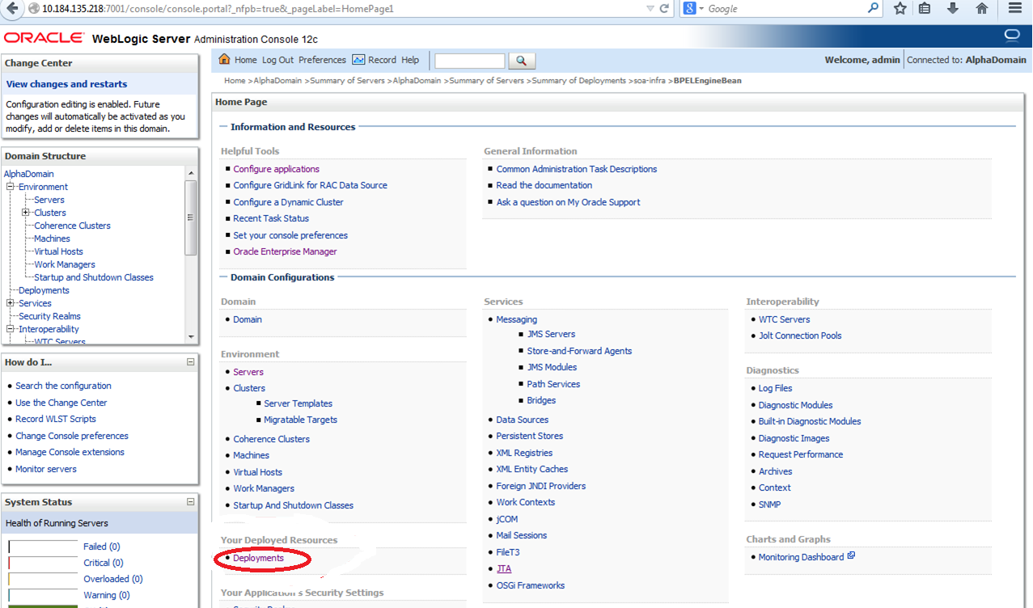Image resolution: width=1033 pixels, height=608 pixels.
Task: Click the bookmark star icon
Action: click(900, 8)
